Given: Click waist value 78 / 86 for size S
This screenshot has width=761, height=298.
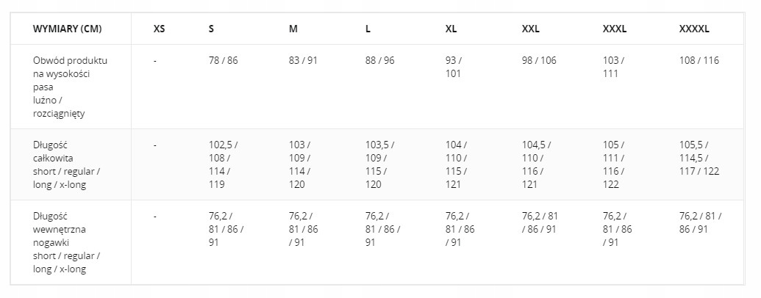Looking at the screenshot, I should 224,60.
